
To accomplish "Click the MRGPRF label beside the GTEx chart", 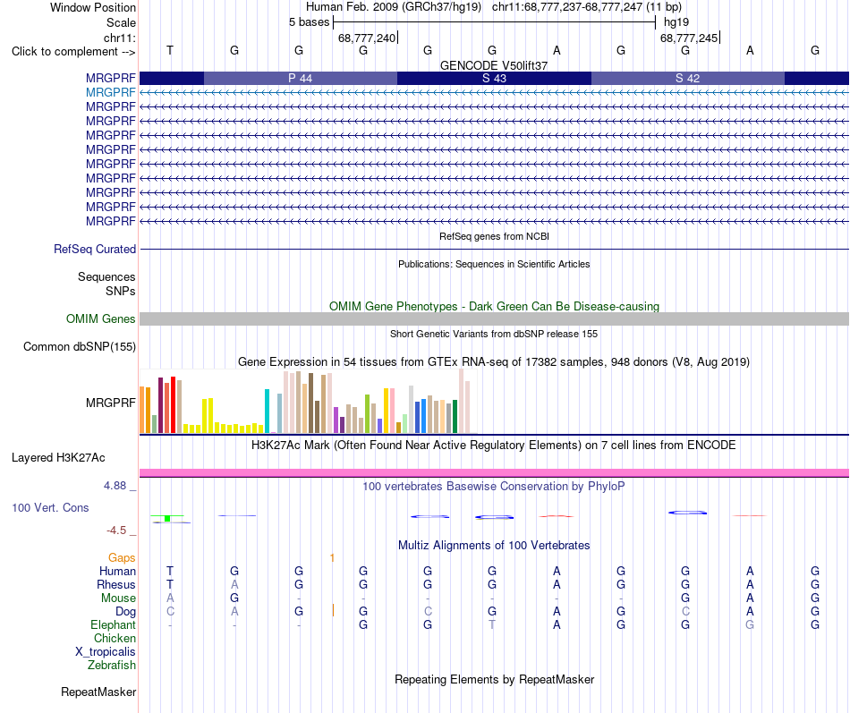I will pyautogui.click(x=111, y=403).
